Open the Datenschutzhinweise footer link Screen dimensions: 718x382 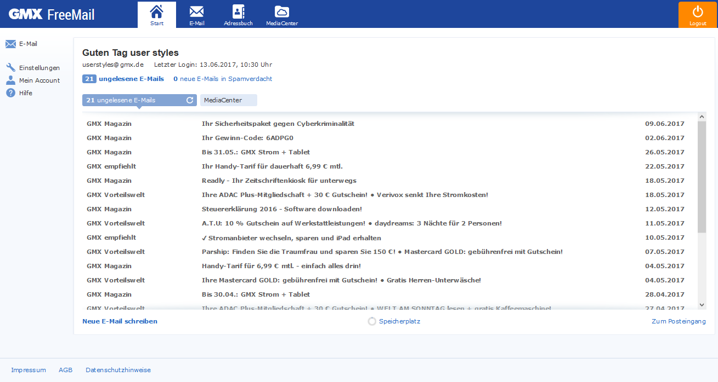coord(118,370)
